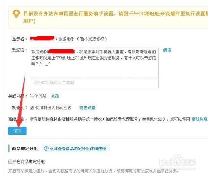Open 编辑 link beside the welcome message
This screenshot has height=176, width=208.
point(167,50)
